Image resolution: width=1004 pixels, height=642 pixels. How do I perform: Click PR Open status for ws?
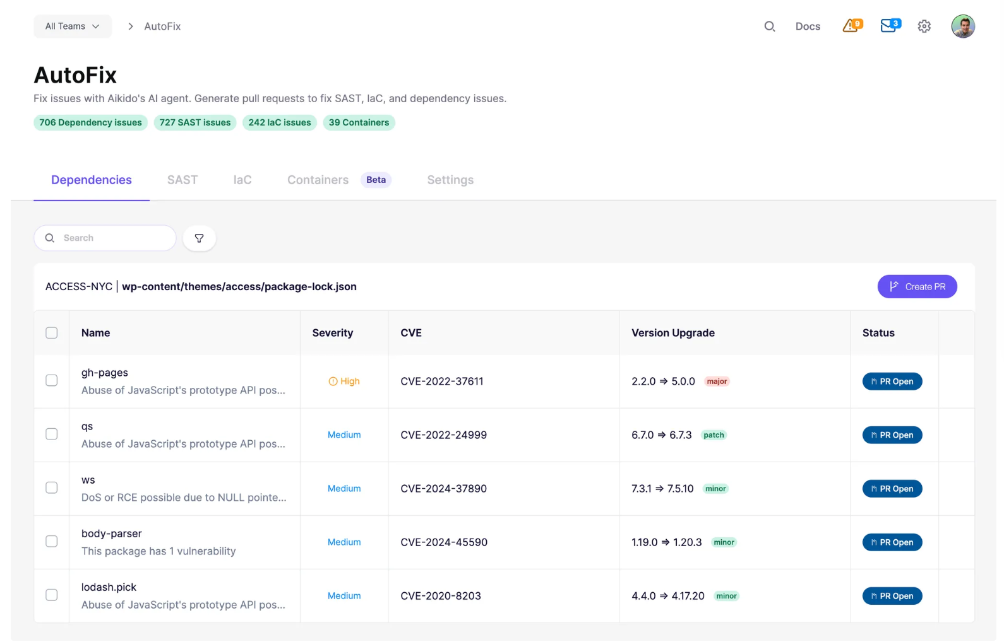coord(892,489)
